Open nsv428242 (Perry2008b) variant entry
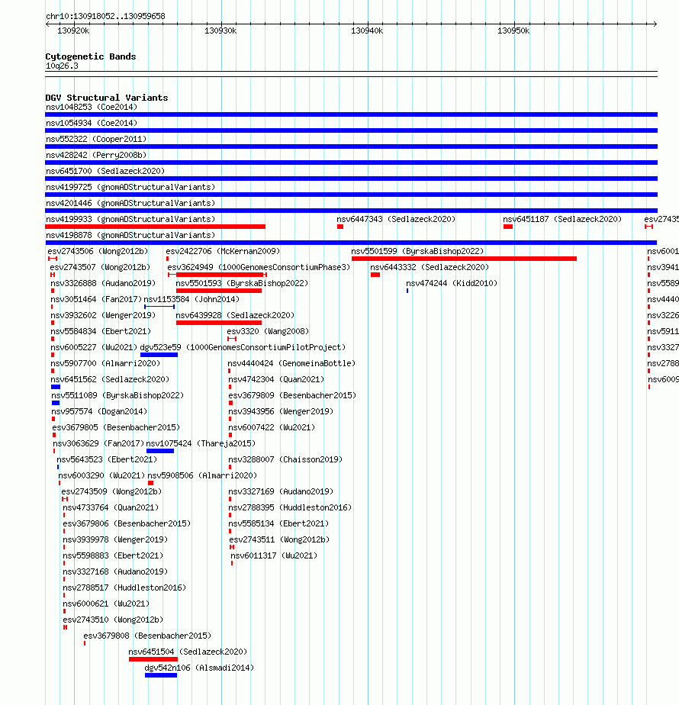The height and width of the screenshot is (705, 679). (x=96, y=155)
